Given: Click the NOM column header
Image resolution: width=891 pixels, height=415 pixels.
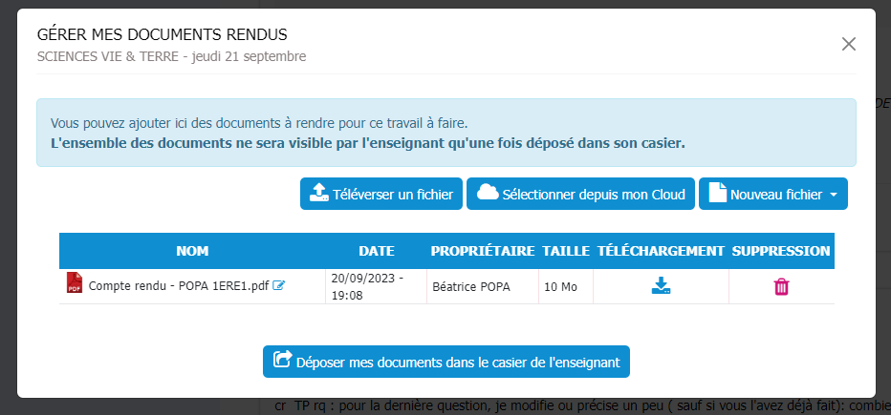Looking at the screenshot, I should [x=192, y=251].
